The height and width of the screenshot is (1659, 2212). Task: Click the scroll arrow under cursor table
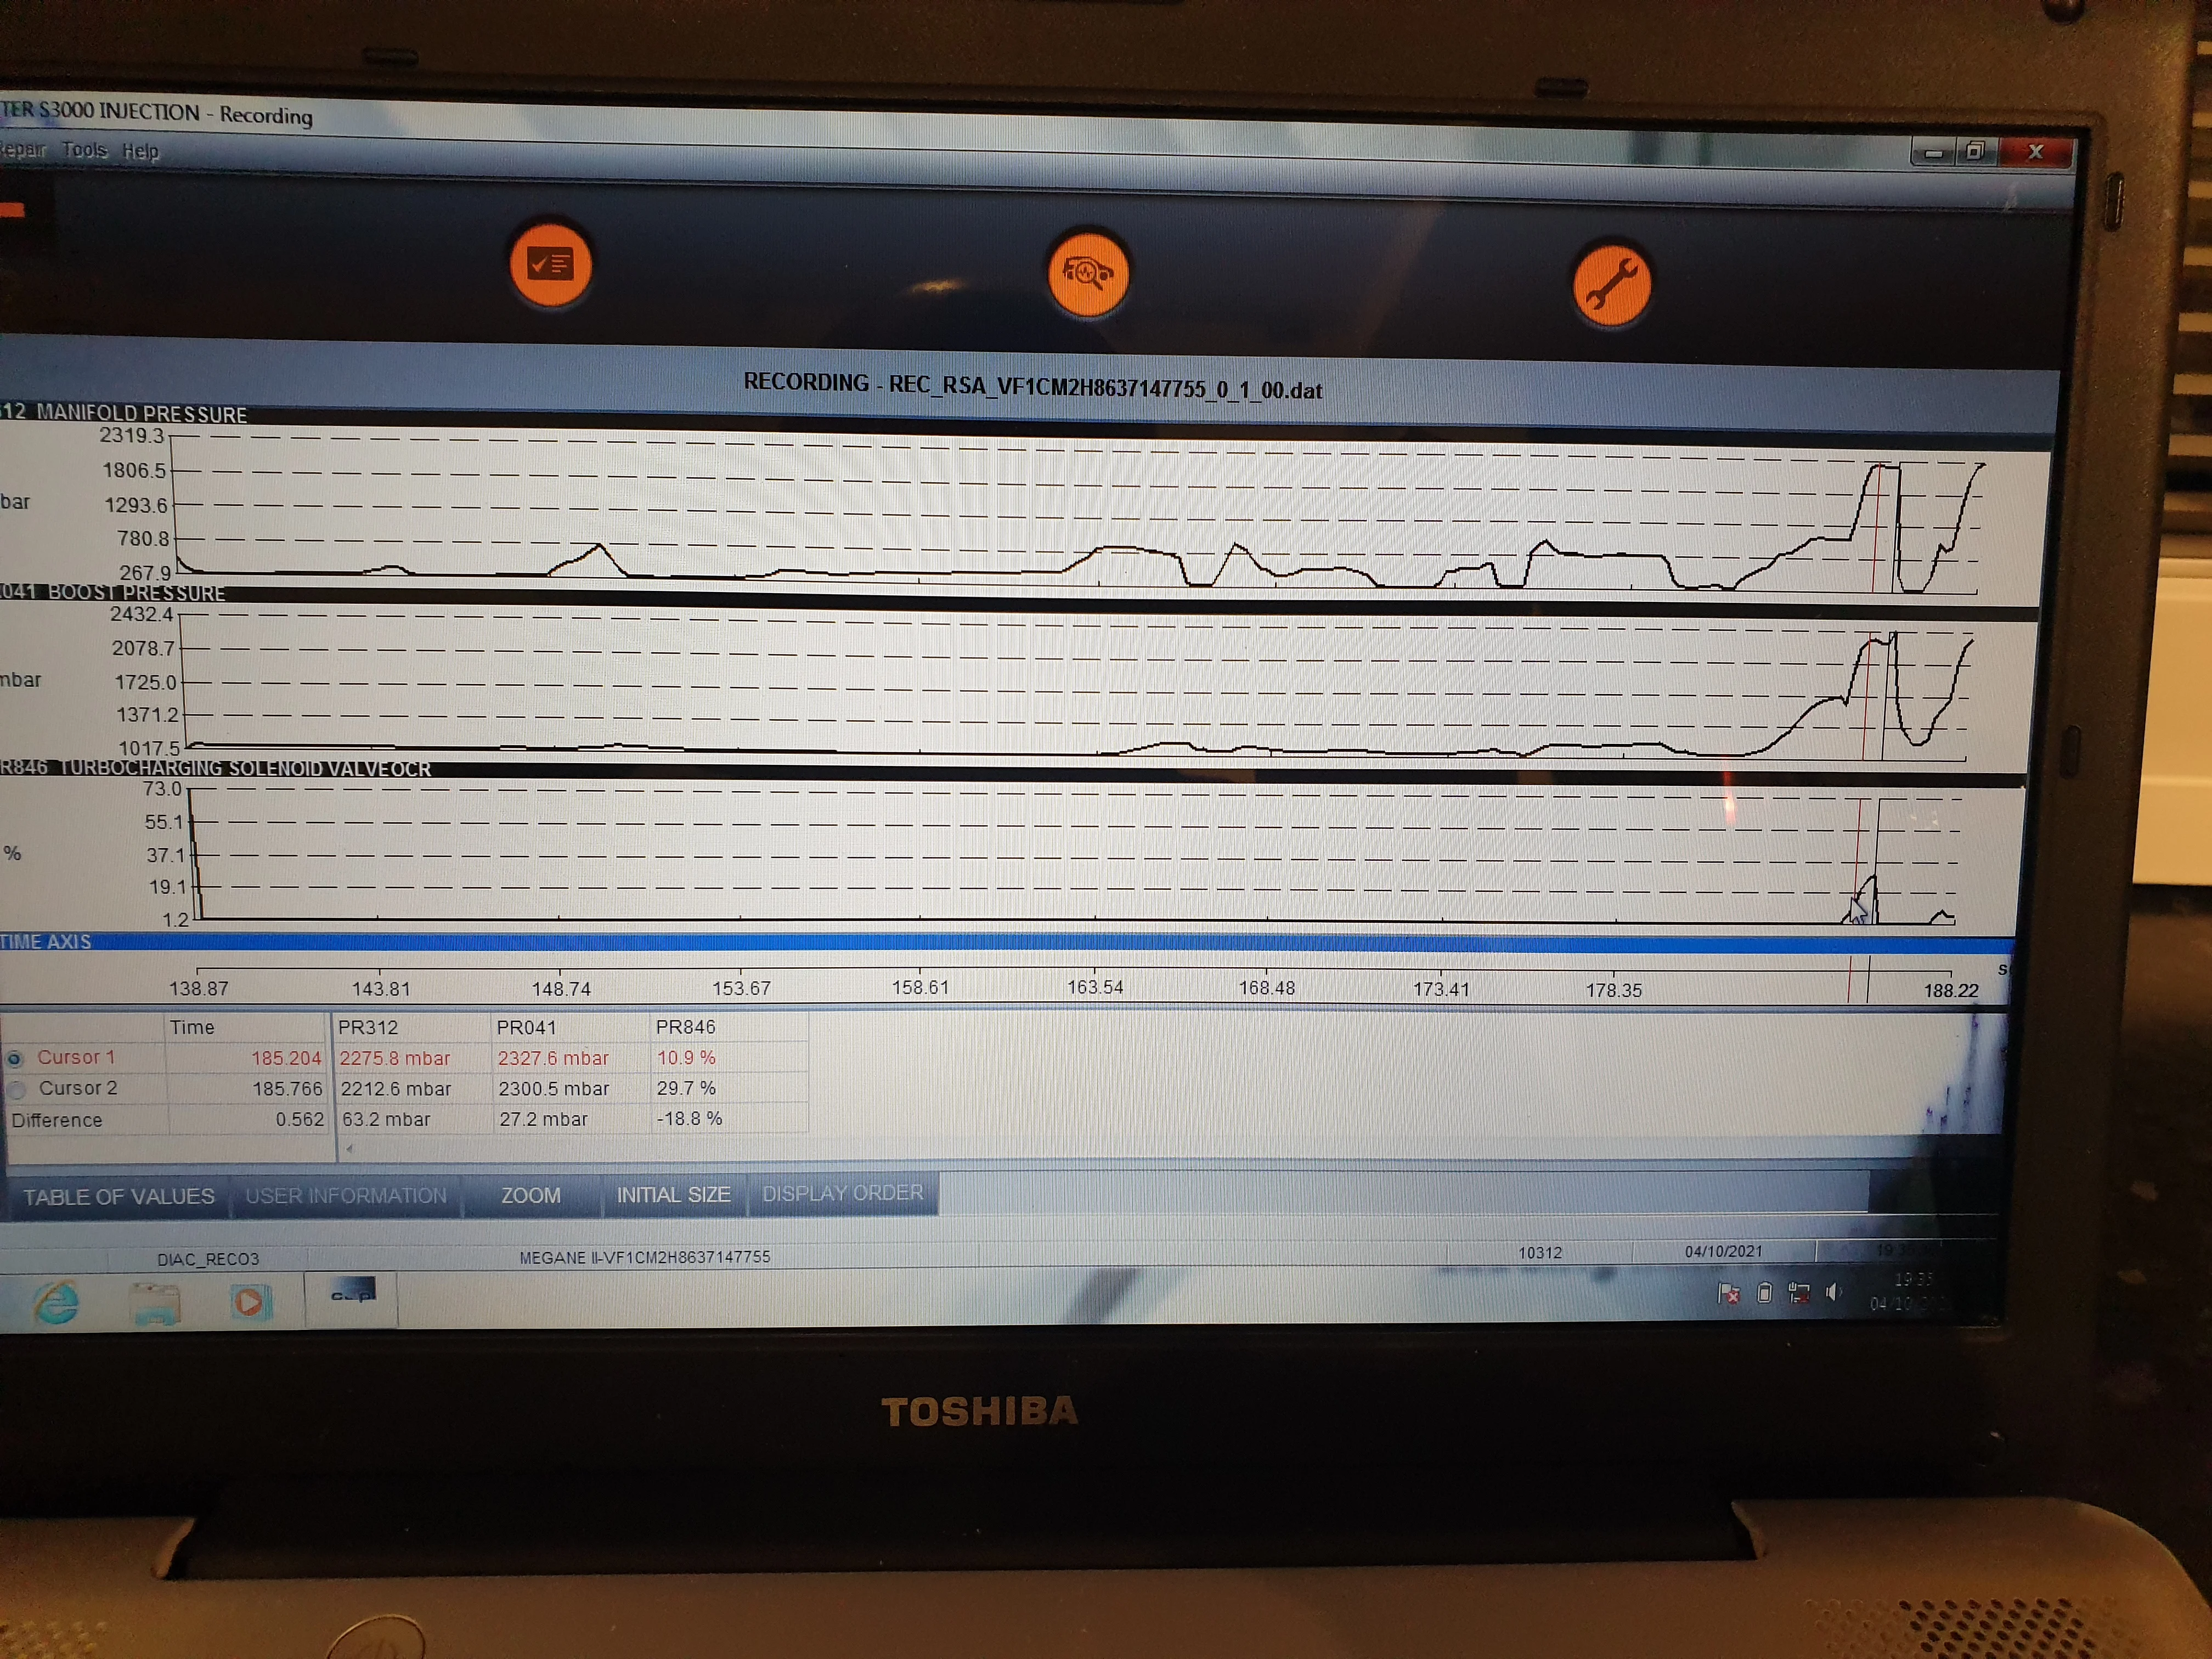[x=349, y=1148]
